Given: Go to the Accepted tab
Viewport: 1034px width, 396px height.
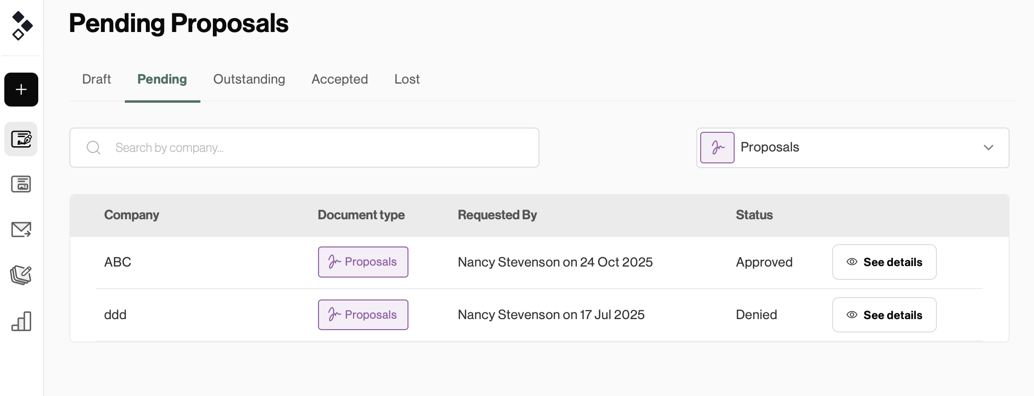Looking at the screenshot, I should [x=340, y=79].
